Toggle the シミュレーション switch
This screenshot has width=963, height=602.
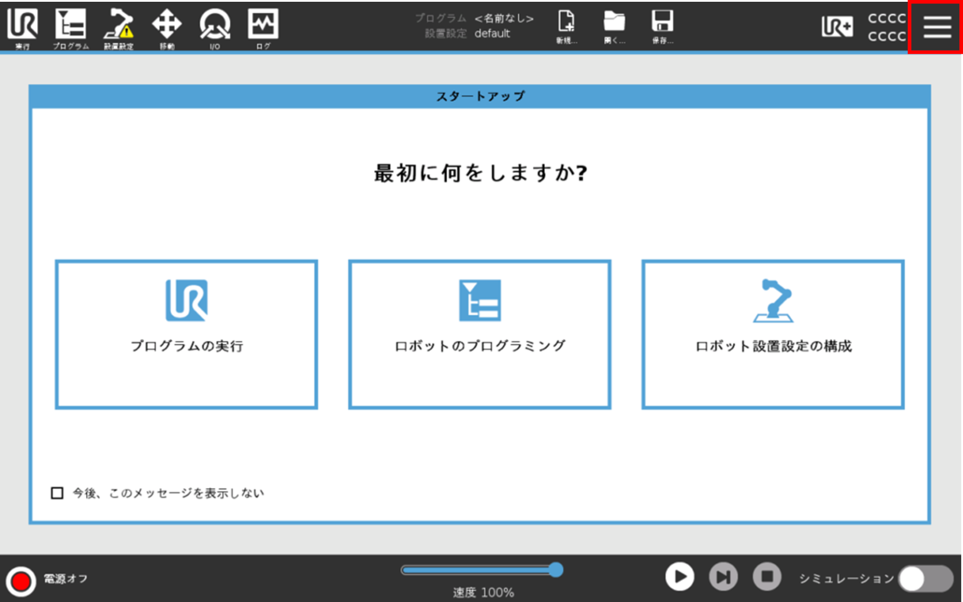point(926,578)
